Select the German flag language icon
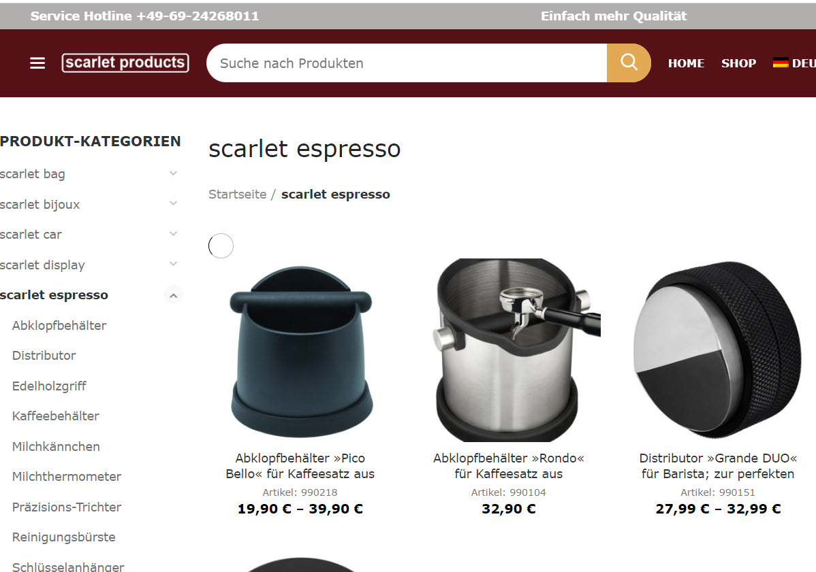This screenshot has height=572, width=816. tap(780, 63)
